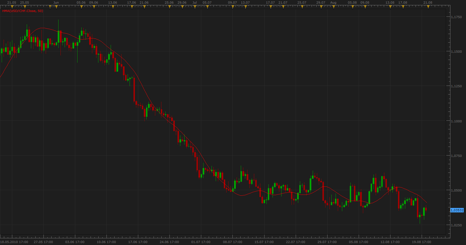Click the 15.07 17:00 time label
The height and width of the screenshot is (245, 466).
click(264, 242)
